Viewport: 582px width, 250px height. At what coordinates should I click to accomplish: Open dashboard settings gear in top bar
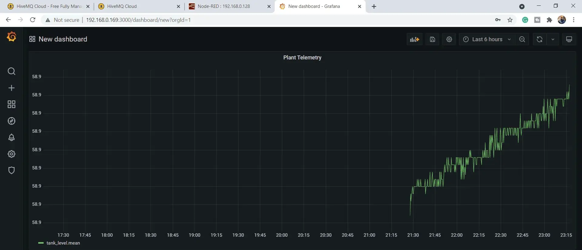[x=449, y=39]
